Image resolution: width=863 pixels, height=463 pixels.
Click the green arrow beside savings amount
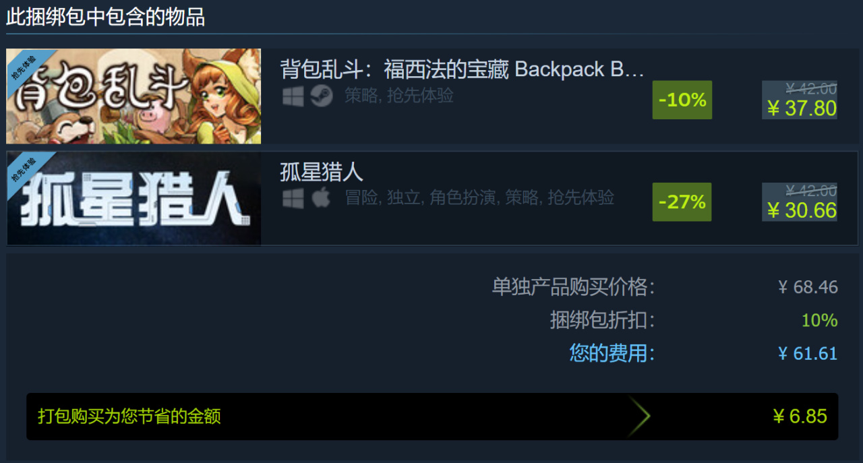click(639, 416)
